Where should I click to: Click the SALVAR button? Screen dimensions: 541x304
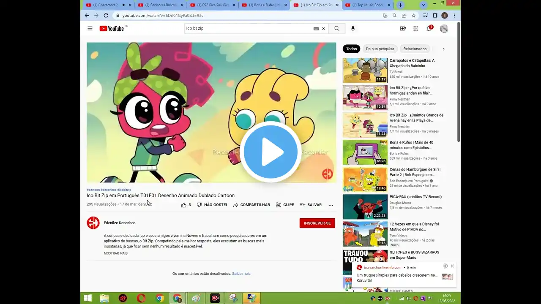click(311, 205)
